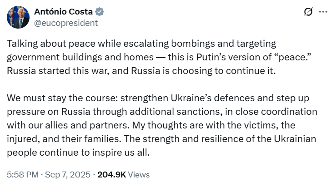
Task: Open António Costa's profile picture
Action: point(18,17)
